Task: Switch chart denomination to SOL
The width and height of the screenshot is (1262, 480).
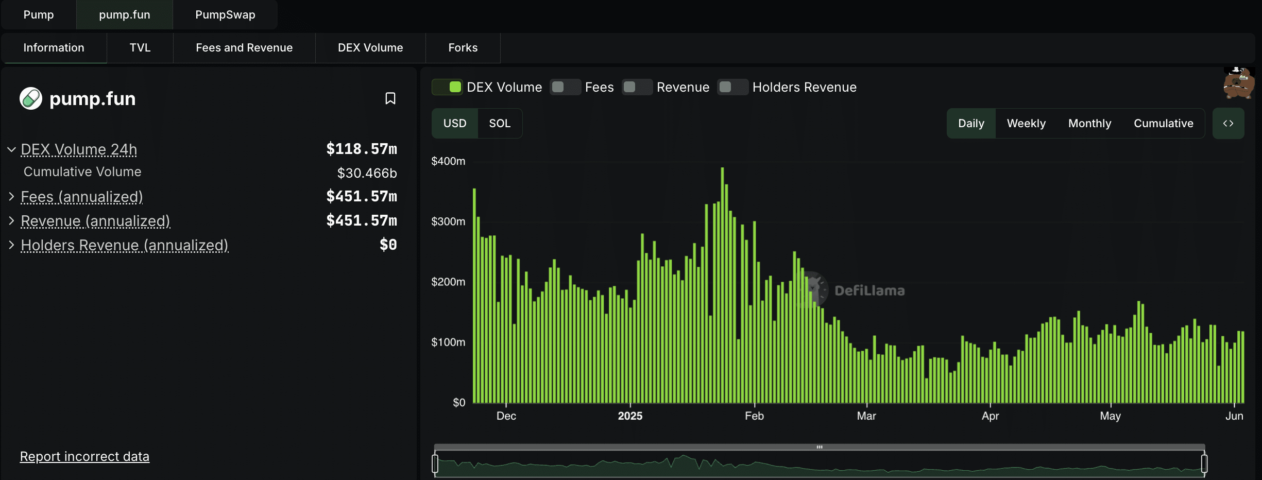Action: [x=500, y=124]
